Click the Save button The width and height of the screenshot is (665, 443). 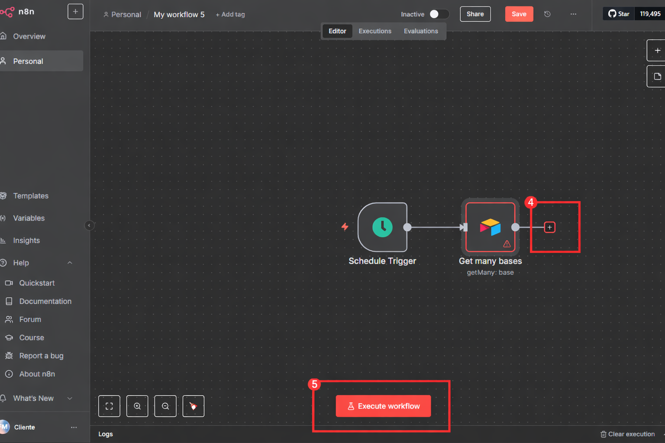(519, 14)
